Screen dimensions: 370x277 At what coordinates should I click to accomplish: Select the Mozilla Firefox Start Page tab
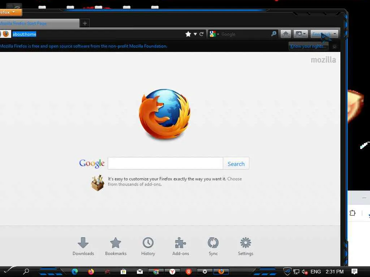tap(39, 23)
